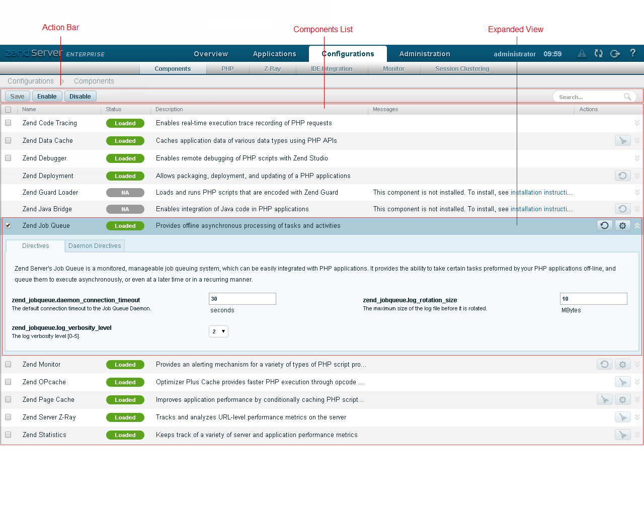This screenshot has height=515, width=644.
Task: Click the restart icon in Zend Job Queue row
Action: [605, 226]
